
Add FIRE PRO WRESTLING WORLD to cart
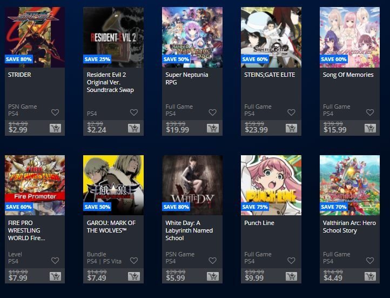click(55, 276)
